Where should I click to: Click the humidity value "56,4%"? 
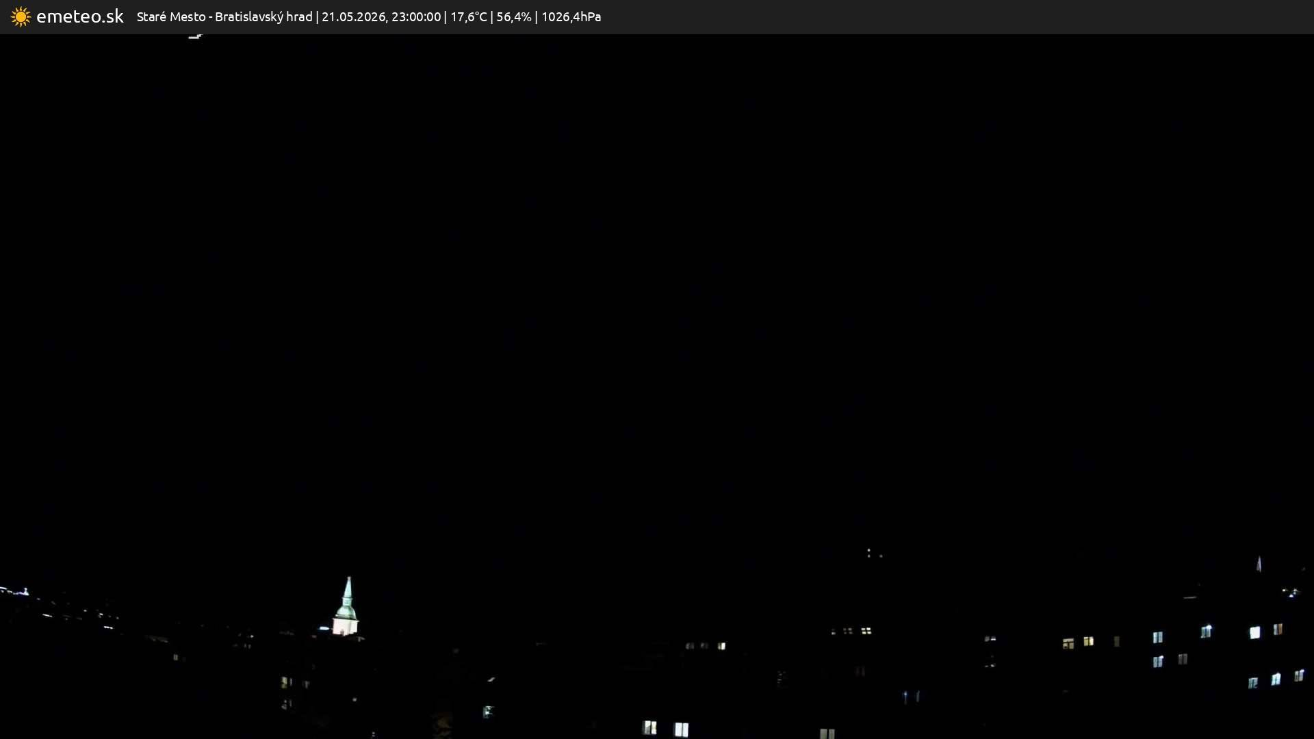coord(514,16)
